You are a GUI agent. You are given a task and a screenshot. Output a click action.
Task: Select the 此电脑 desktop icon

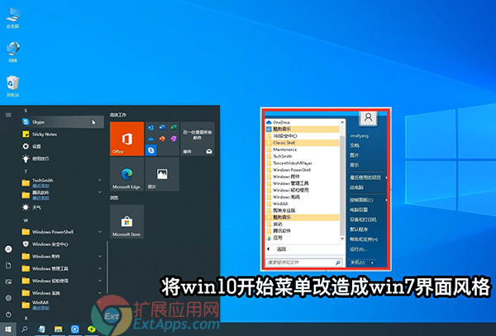(x=13, y=18)
